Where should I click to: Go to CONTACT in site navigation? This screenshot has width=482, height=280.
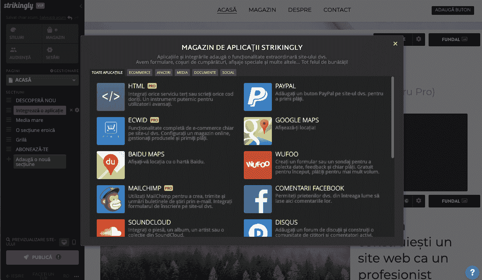coord(337,10)
